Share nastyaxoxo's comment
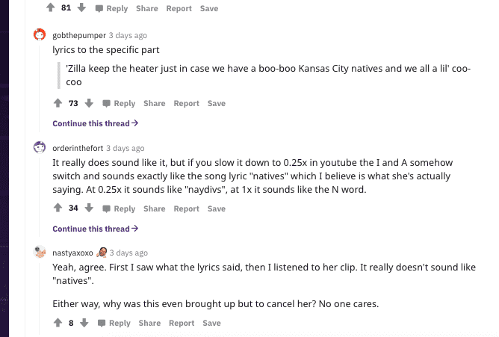499x337 pixels. point(149,323)
